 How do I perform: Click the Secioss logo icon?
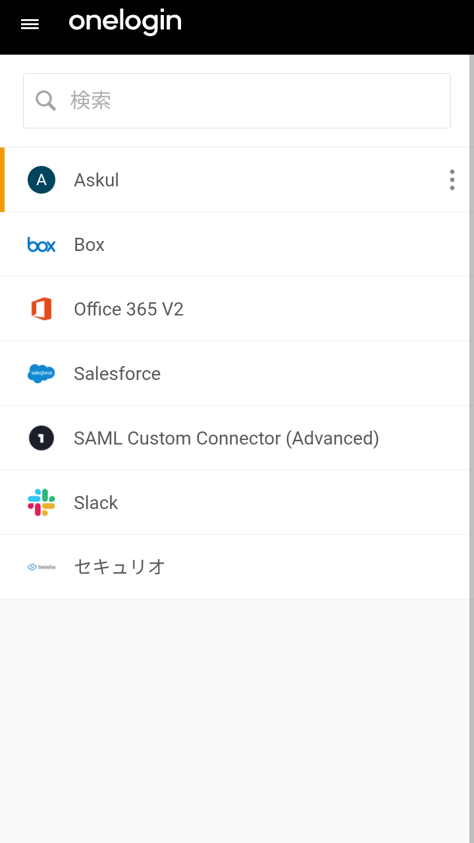tap(41, 567)
